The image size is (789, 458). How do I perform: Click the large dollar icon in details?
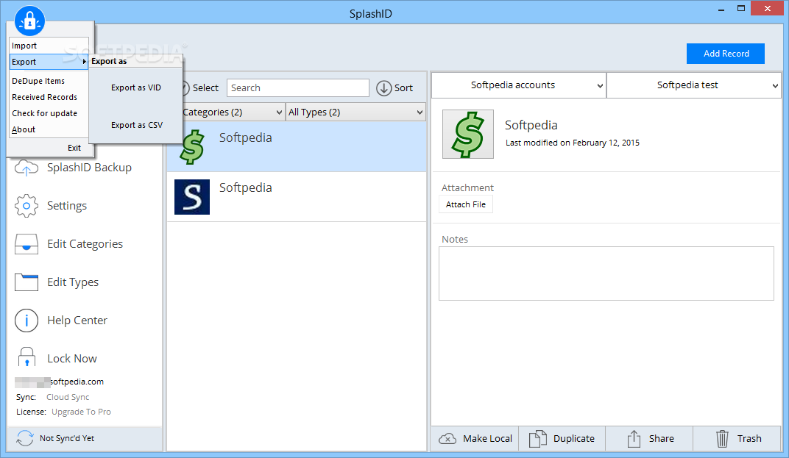[468, 135]
